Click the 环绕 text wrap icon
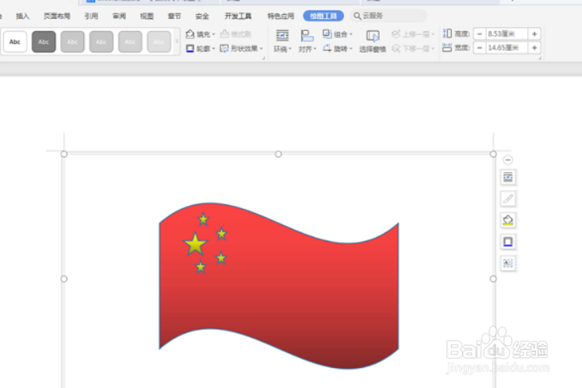 click(282, 36)
